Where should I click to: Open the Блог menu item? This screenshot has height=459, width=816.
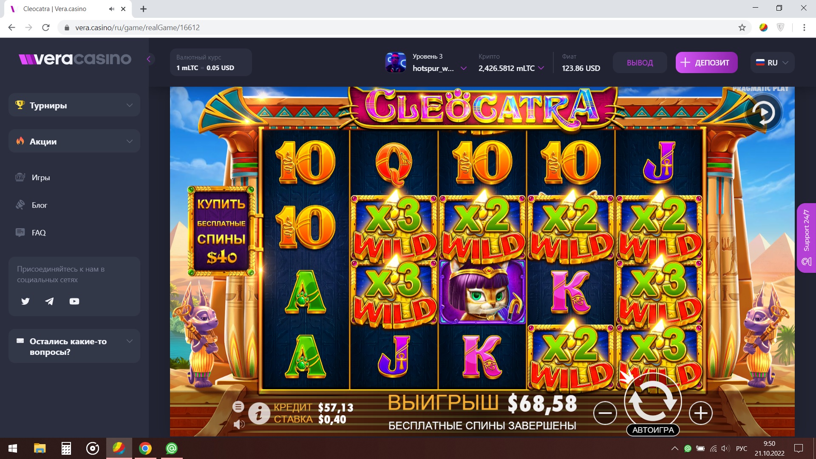pyautogui.click(x=39, y=205)
